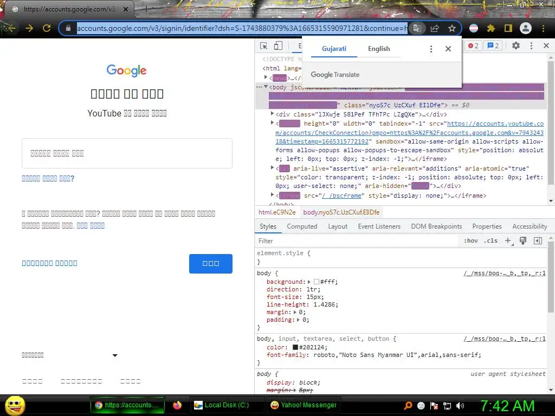This screenshot has height=416, width=555.
Task: Click the start menu smiley icon
Action: [15, 405]
